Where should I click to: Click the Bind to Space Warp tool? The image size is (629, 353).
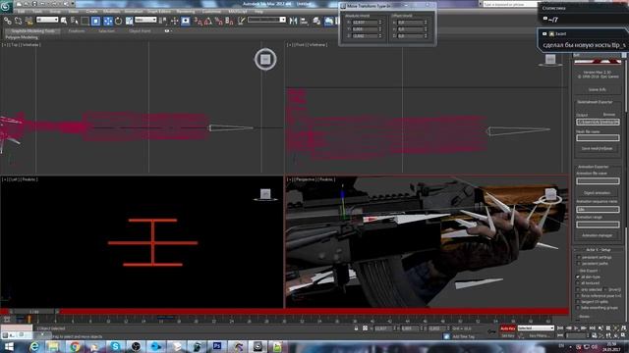(x=29, y=21)
